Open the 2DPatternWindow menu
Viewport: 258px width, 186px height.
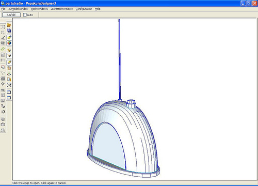coord(61,9)
